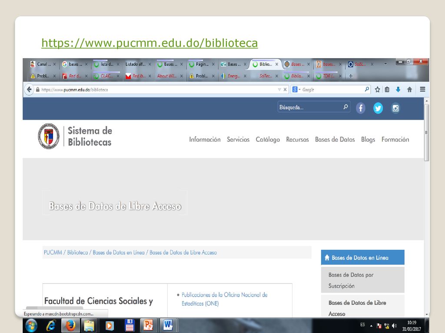Close the SciEL tab
This screenshot has width=445, height=333.
372,64
